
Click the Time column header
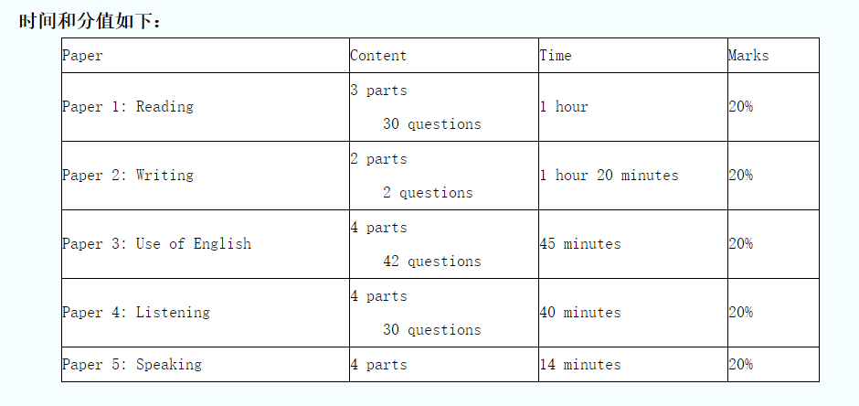[632, 56]
